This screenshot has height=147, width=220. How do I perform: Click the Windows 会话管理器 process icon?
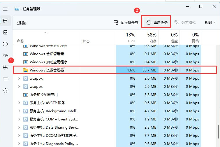pyautogui.click(x=26, y=54)
